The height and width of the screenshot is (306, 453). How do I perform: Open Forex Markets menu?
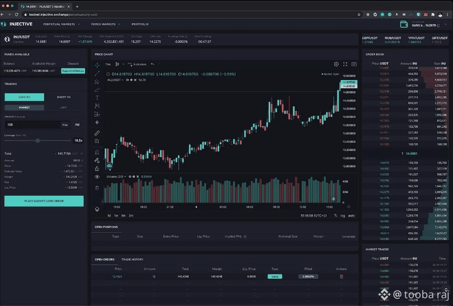(106, 24)
